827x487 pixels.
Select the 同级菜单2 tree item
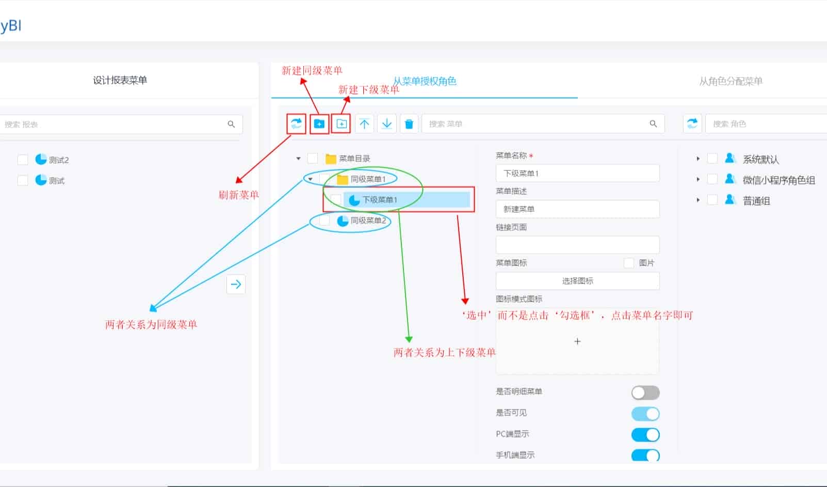point(368,221)
